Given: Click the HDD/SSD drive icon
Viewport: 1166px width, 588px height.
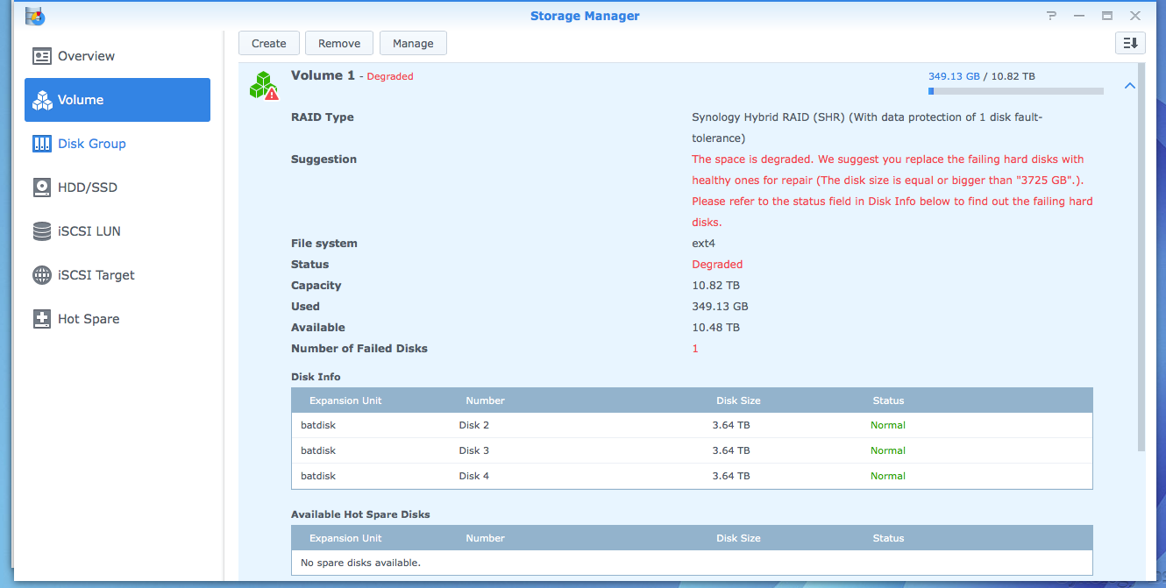Looking at the screenshot, I should click(x=42, y=188).
